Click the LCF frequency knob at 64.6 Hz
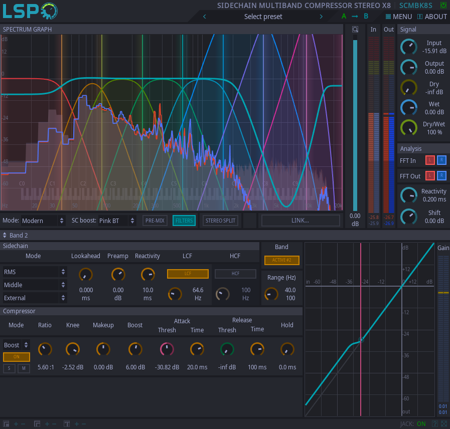 [175, 294]
